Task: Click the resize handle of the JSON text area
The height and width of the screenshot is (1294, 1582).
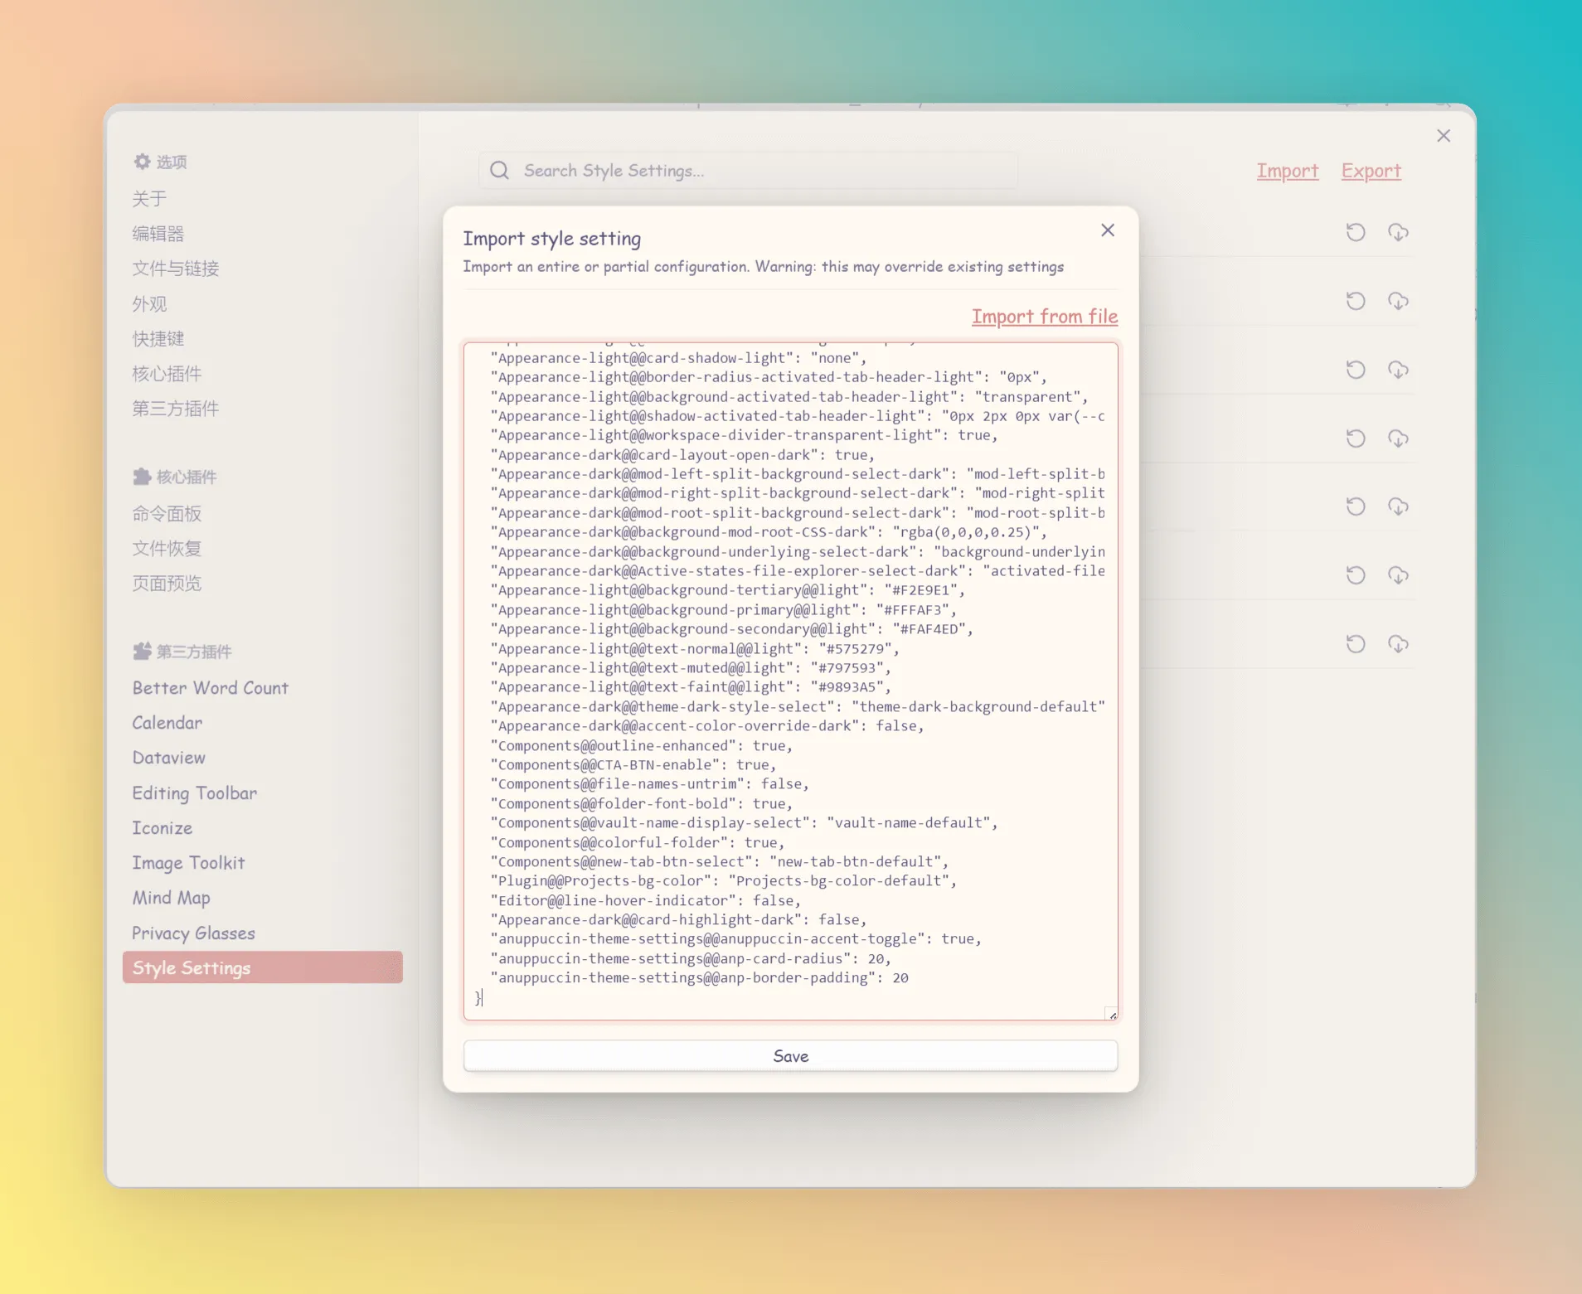Action: (1112, 1015)
